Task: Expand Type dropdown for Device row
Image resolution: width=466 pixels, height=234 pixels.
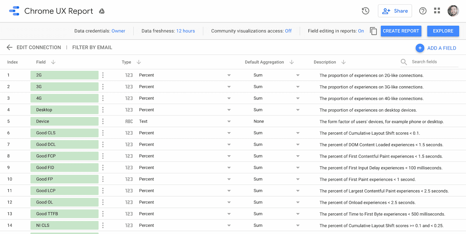Action: click(229, 121)
